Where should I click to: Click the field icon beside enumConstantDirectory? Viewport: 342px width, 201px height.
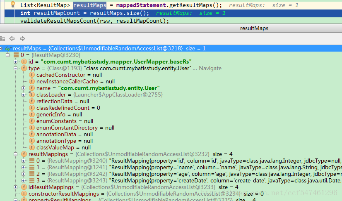click(x=32, y=128)
